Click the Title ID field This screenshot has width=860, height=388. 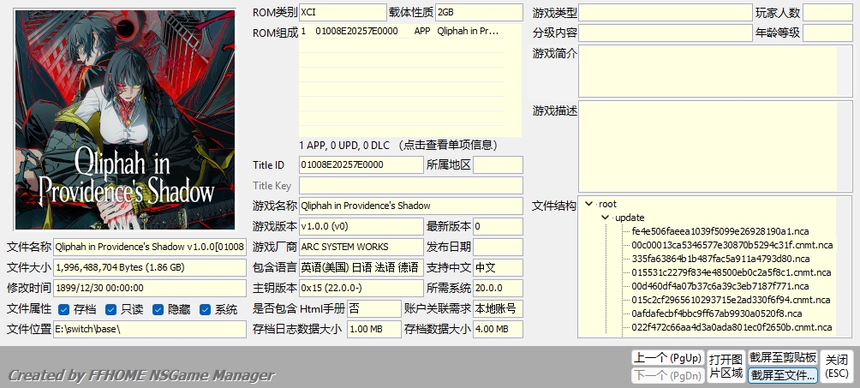coord(361,164)
